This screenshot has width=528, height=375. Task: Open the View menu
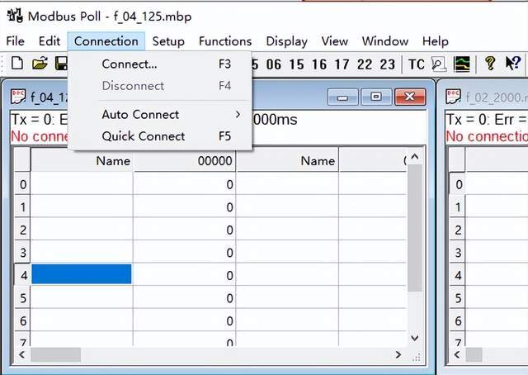click(334, 41)
